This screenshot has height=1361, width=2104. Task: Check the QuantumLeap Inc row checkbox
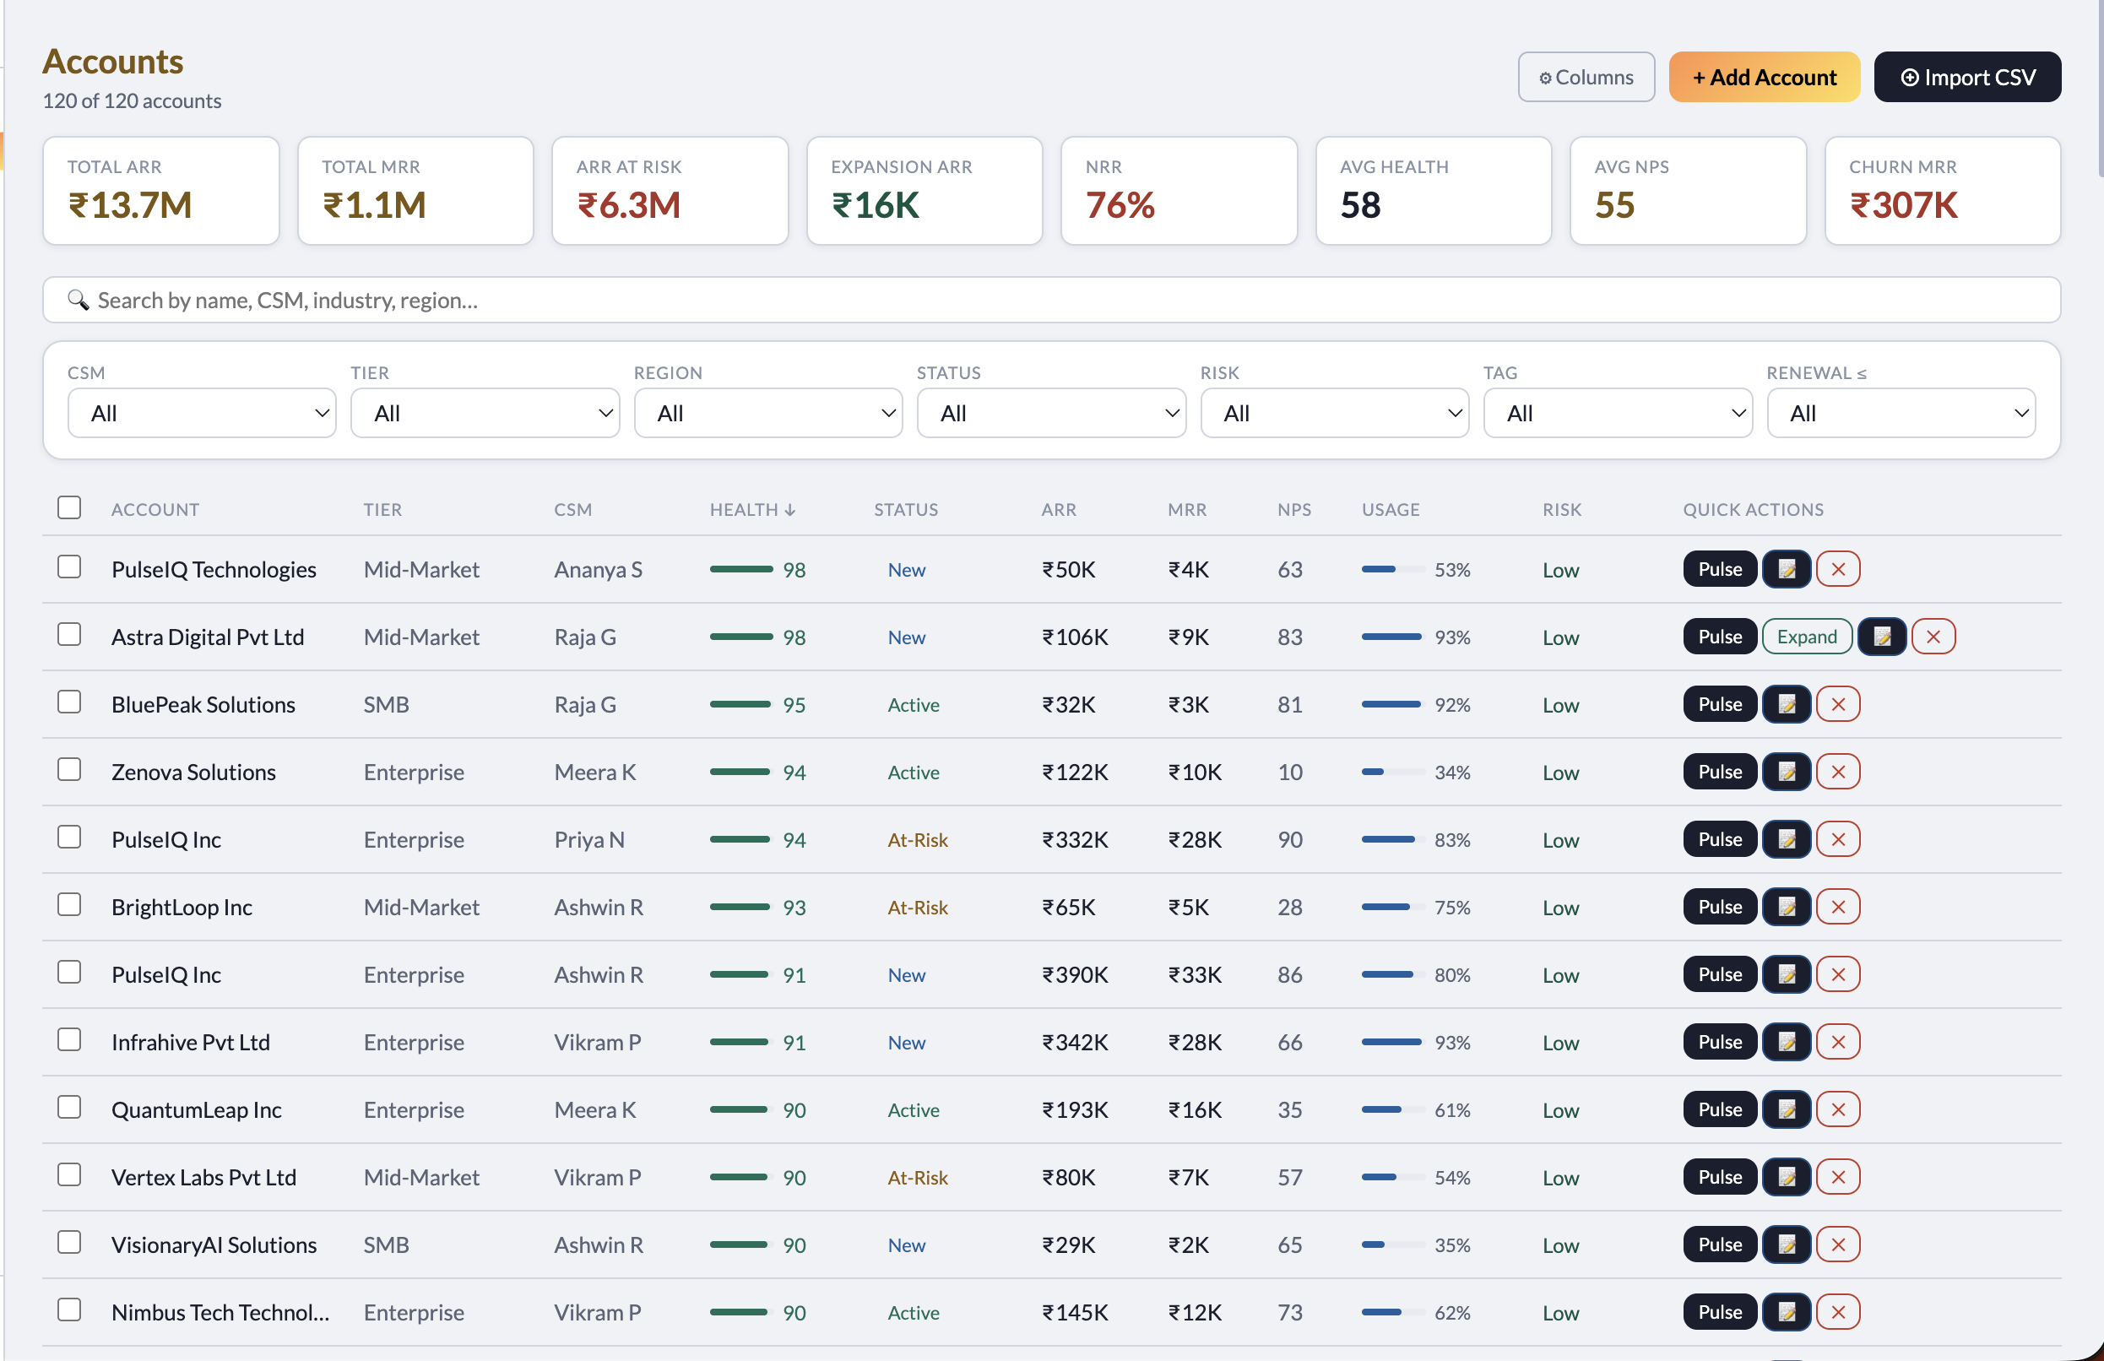(x=69, y=1108)
